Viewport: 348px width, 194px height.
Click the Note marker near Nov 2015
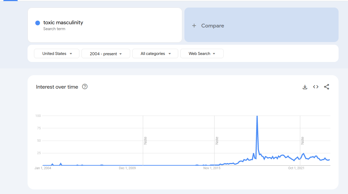coord(217,141)
